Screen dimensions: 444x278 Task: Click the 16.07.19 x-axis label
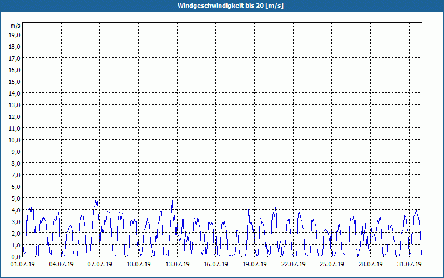216,265
